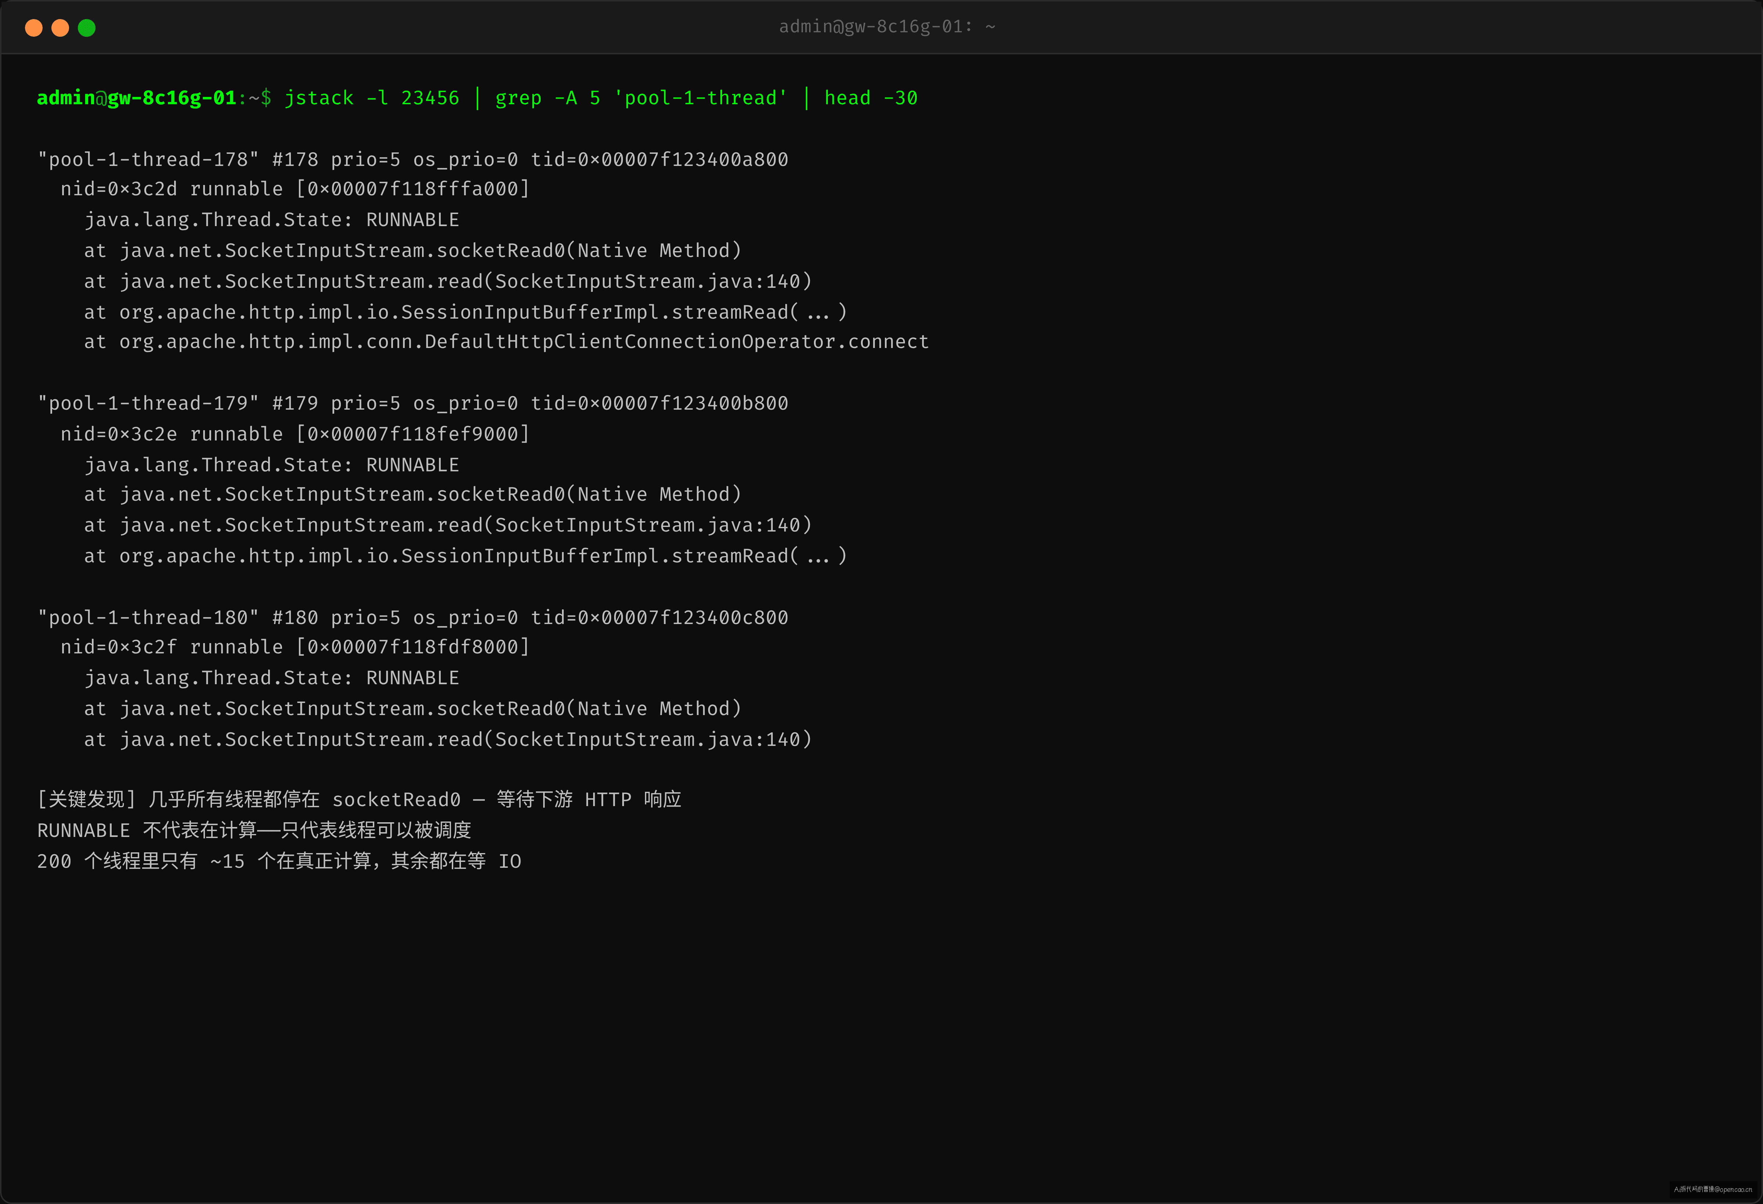
Task: Click the grep -A 5 'pool-1-thread' command part
Action: pos(641,98)
